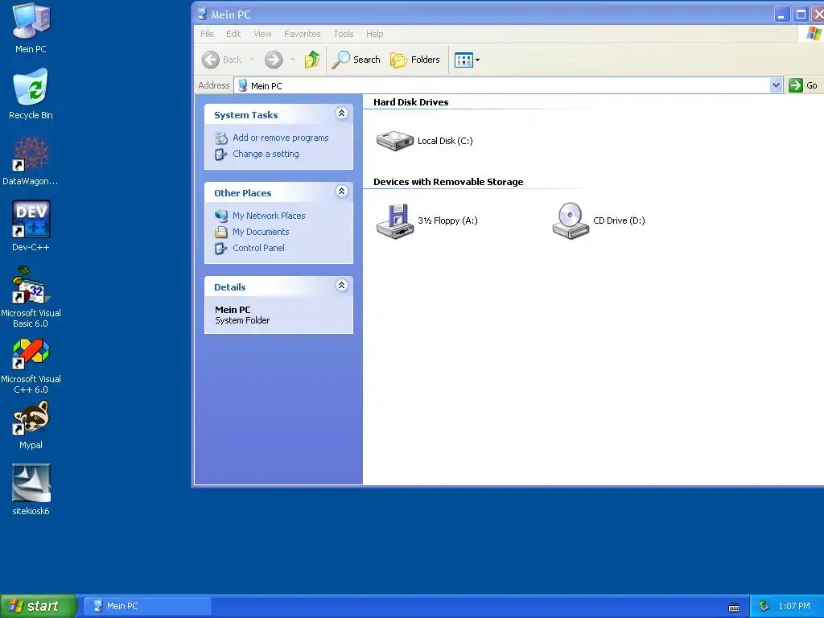Open the Forward history dropdown arrow
The image size is (824, 618).
tap(293, 60)
